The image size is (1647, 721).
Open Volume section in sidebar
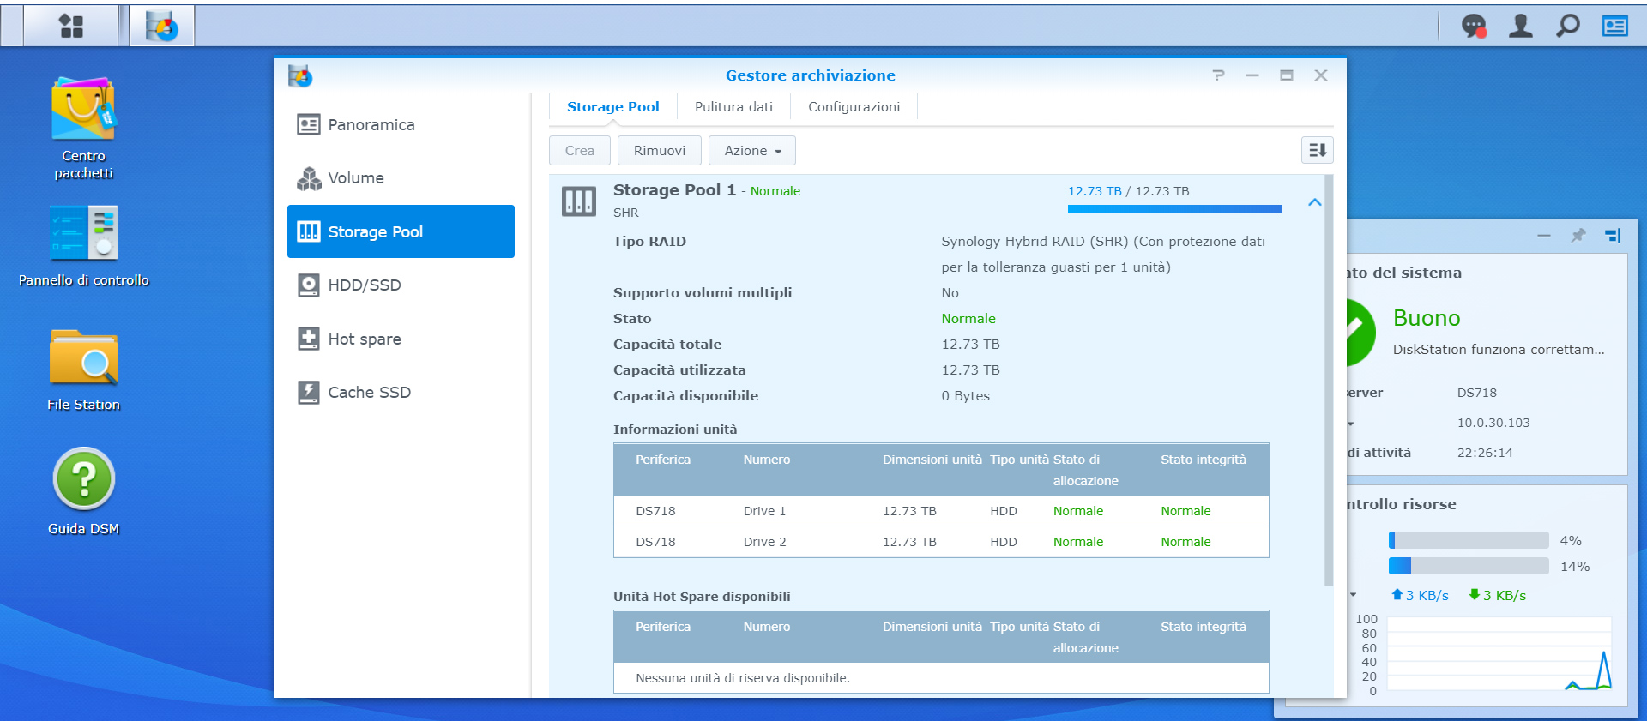pyautogui.click(x=401, y=178)
